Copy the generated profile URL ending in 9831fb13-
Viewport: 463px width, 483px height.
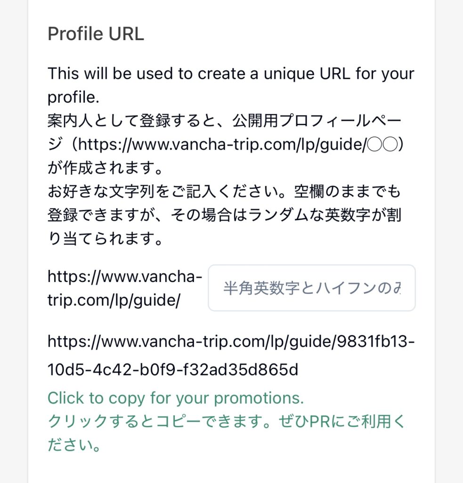[x=231, y=341]
